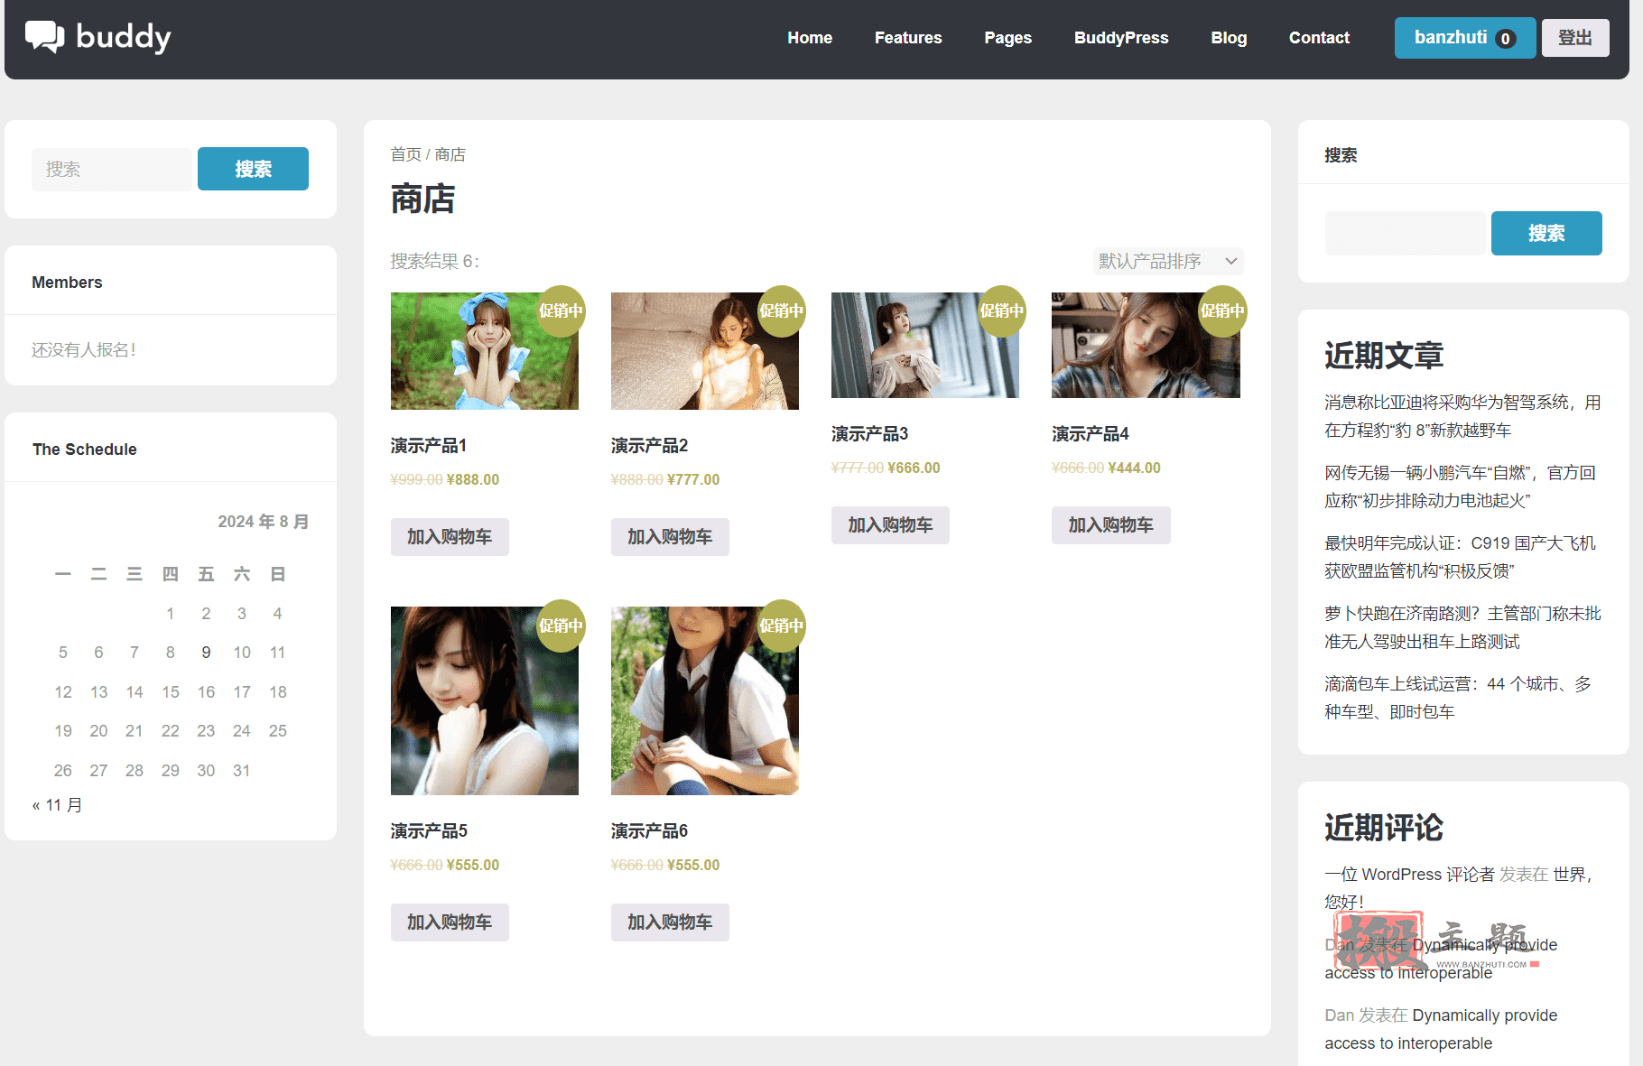Click the 促销中 badge on 演示产品6

pos(781,626)
